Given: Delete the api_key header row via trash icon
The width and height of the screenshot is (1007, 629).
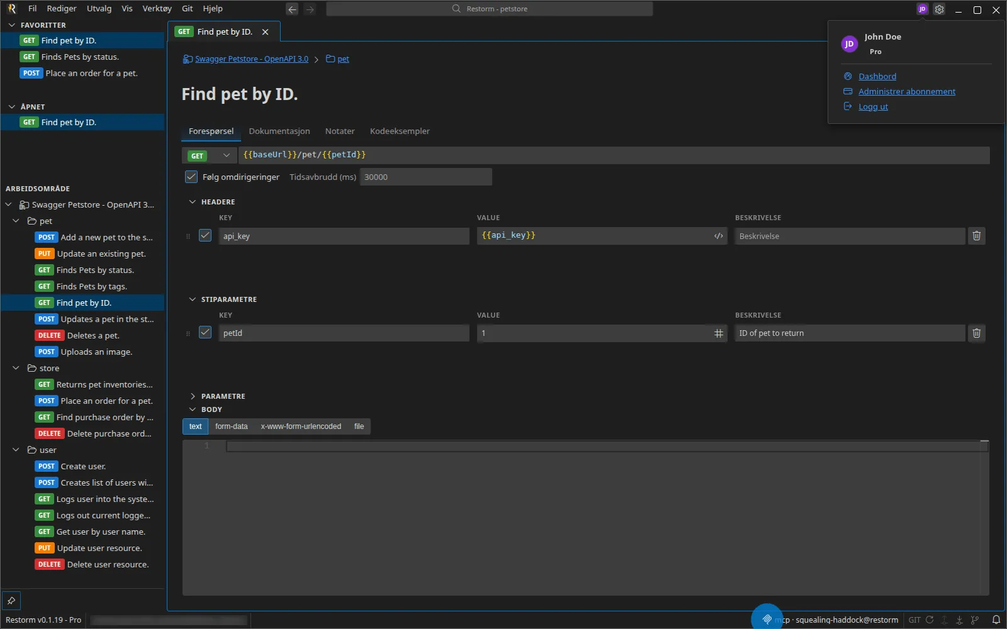Looking at the screenshot, I should pyautogui.click(x=976, y=236).
